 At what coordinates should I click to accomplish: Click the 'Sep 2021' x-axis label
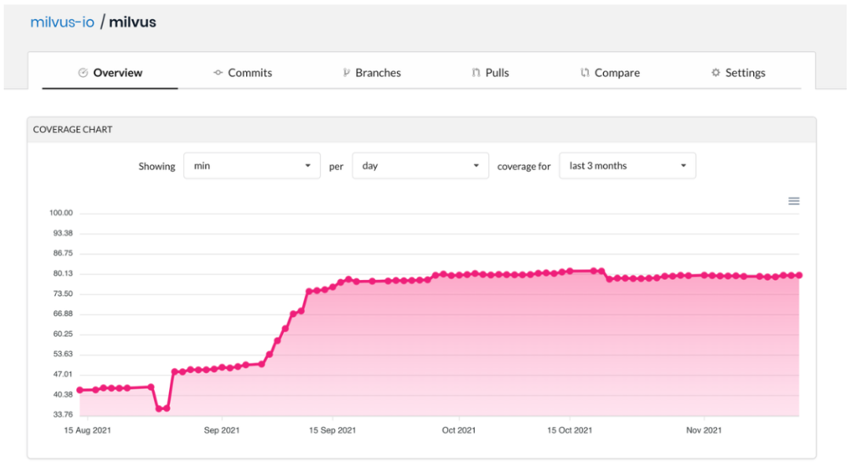(222, 430)
